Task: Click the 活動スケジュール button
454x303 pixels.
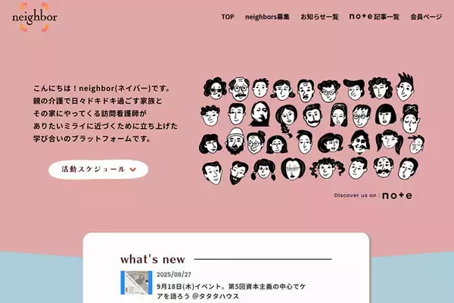Action: tap(98, 170)
